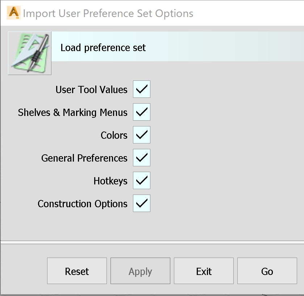This screenshot has width=304, height=296.
Task: Click the Colors text label
Action: point(114,135)
